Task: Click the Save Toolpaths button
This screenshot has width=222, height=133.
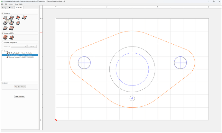Action: point(20,96)
